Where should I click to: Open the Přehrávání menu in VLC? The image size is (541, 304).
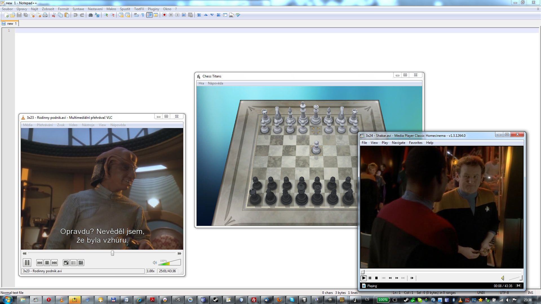pos(45,125)
